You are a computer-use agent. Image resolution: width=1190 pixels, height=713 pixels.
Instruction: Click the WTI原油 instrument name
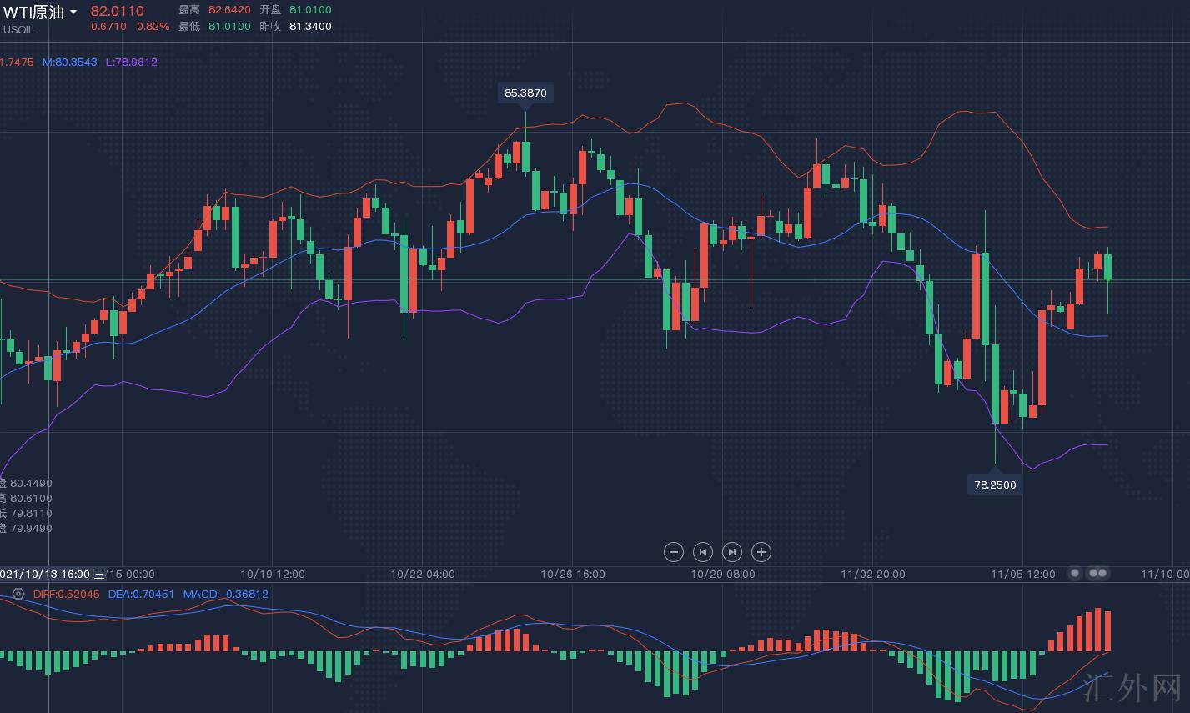[33, 12]
